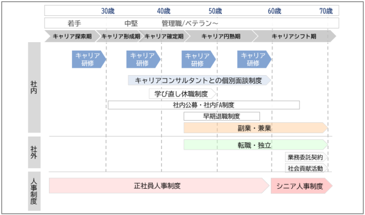Click the 学び直し休職制度 box
Viewport: 365px width, 215px height.
[182, 94]
